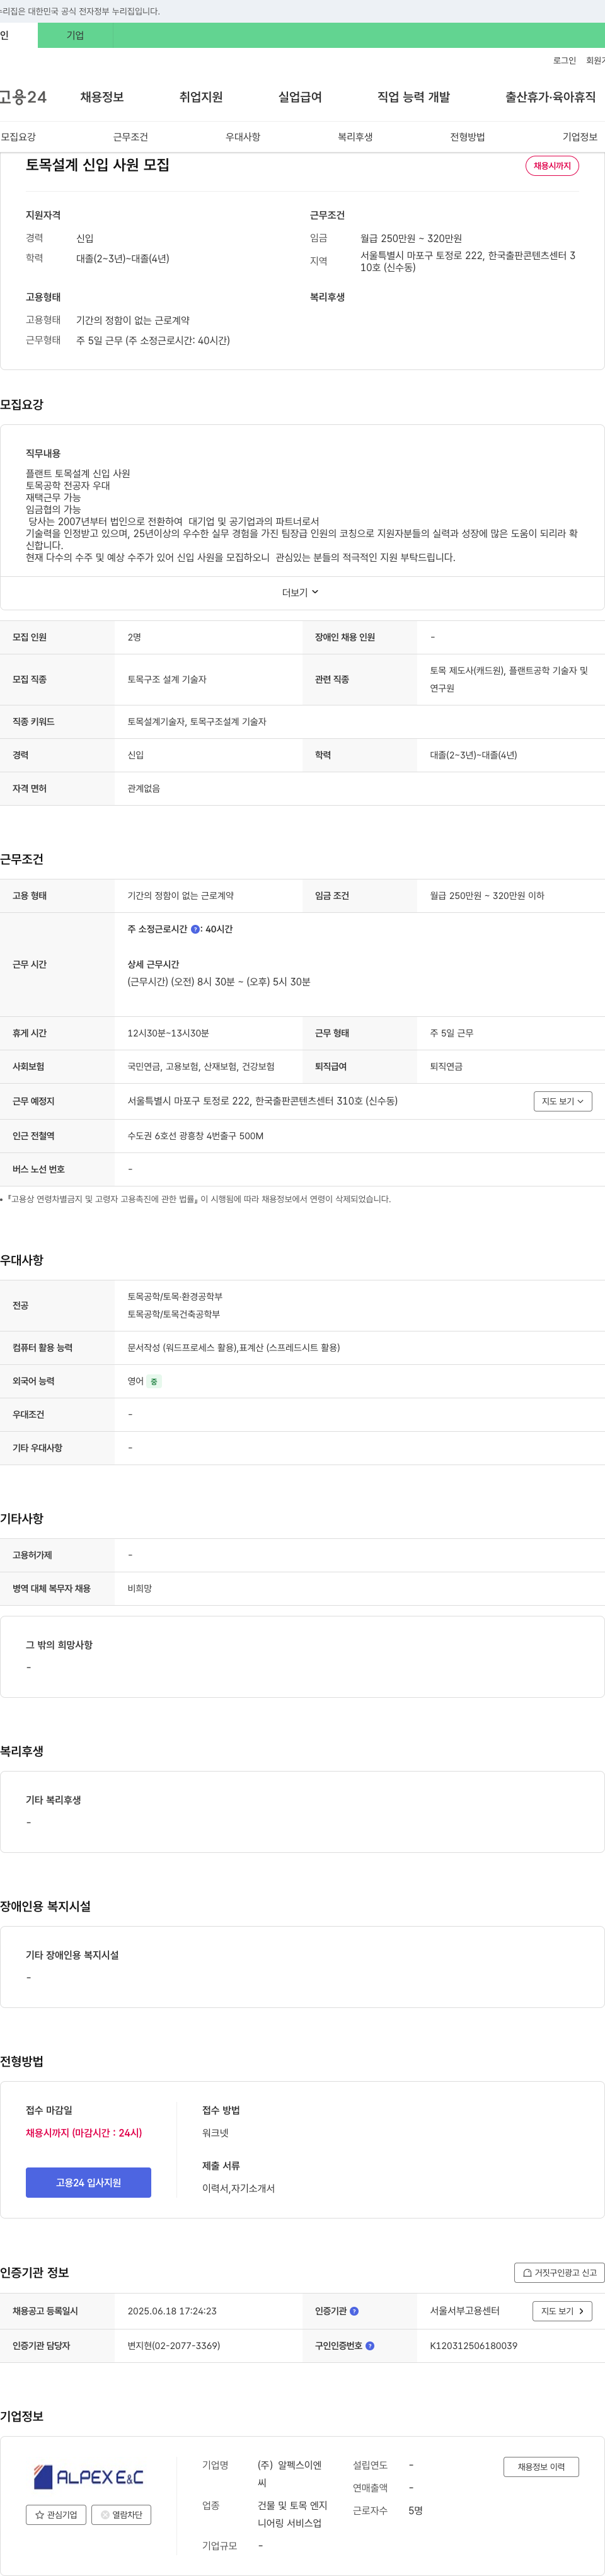The image size is (605, 2576).
Task: Select wage text 월급 250만원 ~ 320만원 이하
Action: click(x=487, y=896)
